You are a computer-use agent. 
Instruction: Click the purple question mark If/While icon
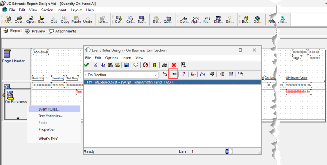pos(183,74)
